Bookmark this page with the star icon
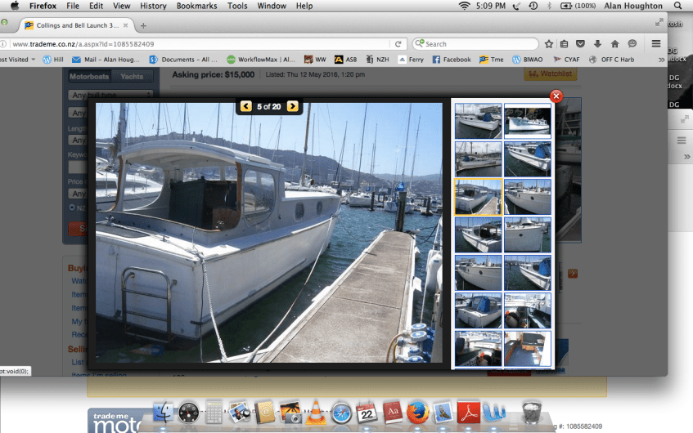The height and width of the screenshot is (433, 693). [x=549, y=44]
